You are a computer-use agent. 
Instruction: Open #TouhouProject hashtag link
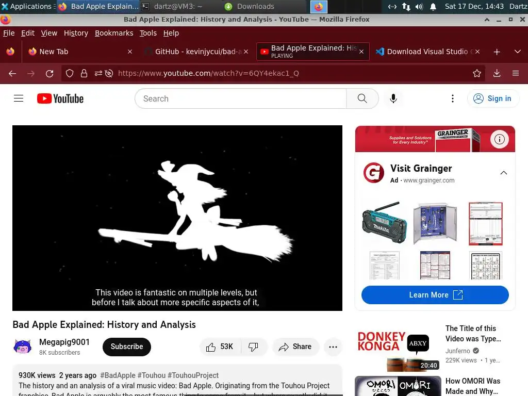pyautogui.click(x=193, y=375)
